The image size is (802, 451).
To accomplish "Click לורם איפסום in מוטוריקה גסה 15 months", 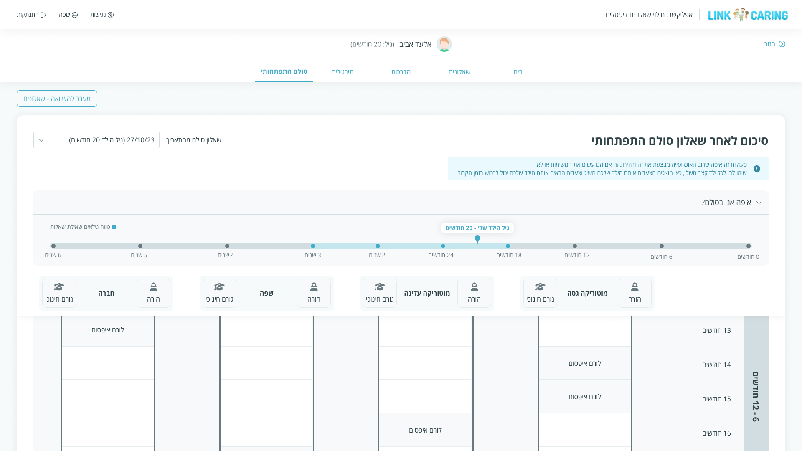I will (x=585, y=397).
